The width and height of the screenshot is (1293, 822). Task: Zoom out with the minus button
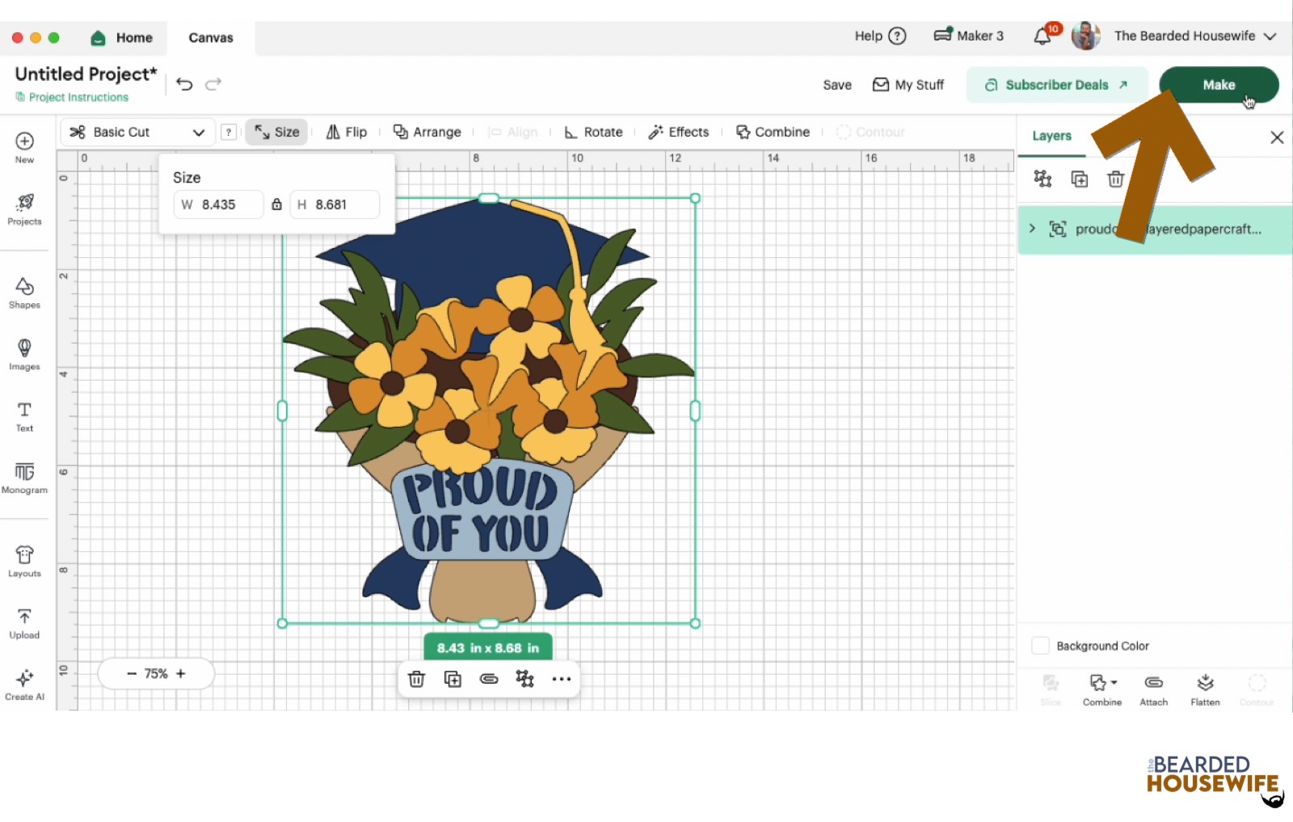click(x=132, y=673)
